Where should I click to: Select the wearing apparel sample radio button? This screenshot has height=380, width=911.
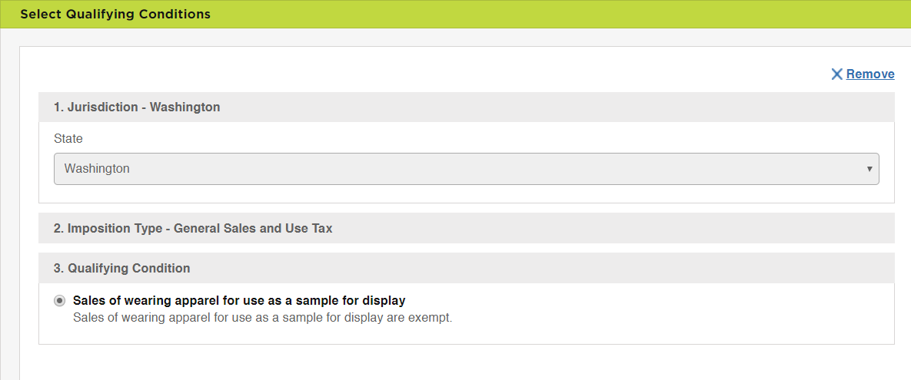tap(59, 300)
